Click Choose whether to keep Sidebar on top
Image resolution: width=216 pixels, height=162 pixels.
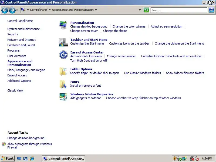pyautogui.click(x=144, y=98)
